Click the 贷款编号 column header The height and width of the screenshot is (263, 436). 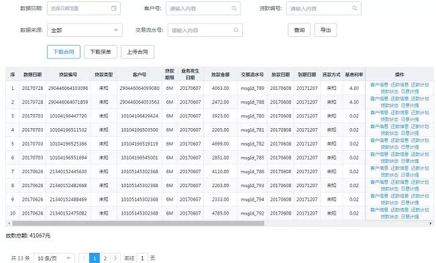pos(68,74)
